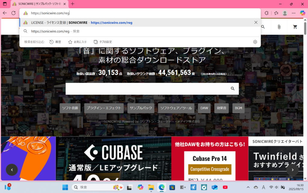Click the Copilot icon in Edge toolbar
308x193 pixels.
click(303, 13)
